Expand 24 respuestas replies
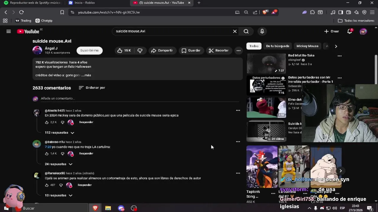Image resolution: width=378 pixels, height=212 pixels. 58,164
